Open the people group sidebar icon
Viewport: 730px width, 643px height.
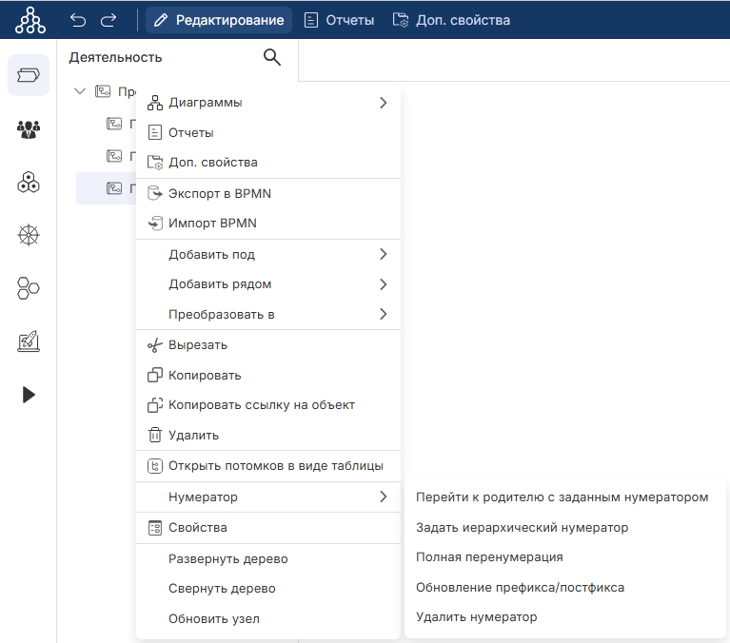click(x=29, y=129)
